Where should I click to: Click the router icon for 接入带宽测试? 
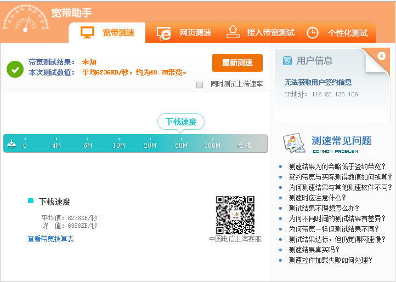point(233,32)
